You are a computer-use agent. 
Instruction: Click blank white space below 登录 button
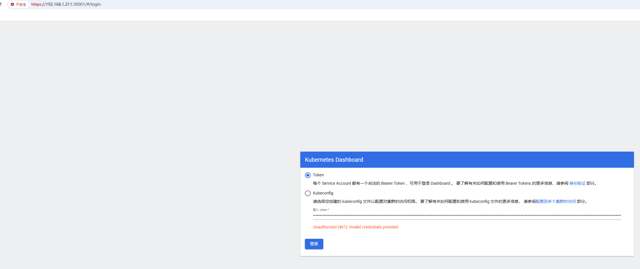tap(460, 252)
